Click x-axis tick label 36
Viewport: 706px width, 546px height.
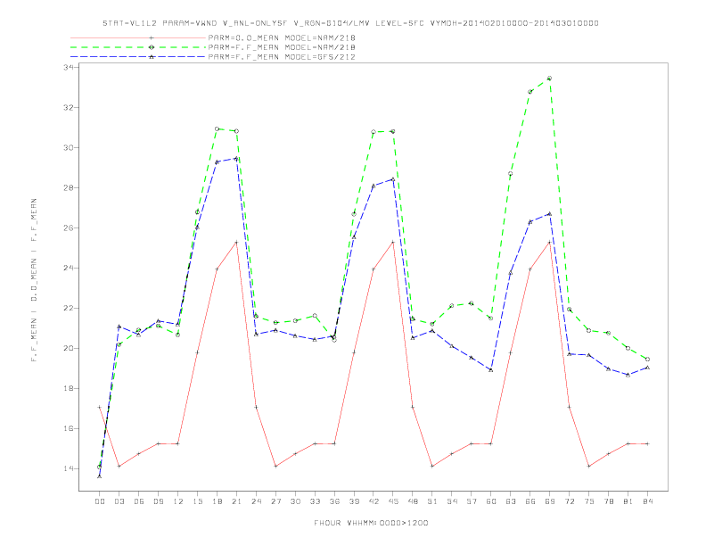[x=334, y=501]
